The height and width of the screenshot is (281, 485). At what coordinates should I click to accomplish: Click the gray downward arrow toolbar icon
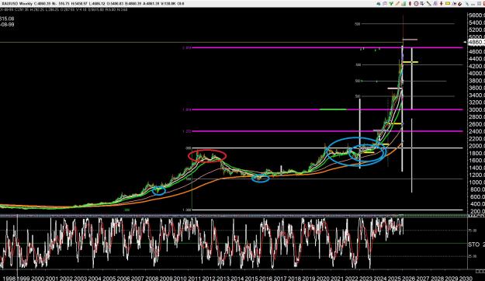pos(422,4)
